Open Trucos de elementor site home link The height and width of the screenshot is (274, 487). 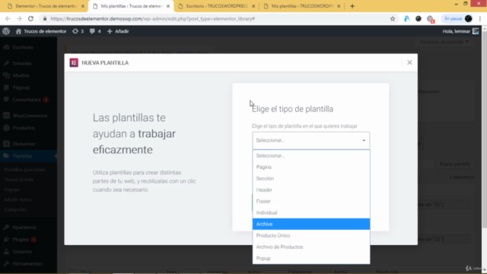pos(41,31)
